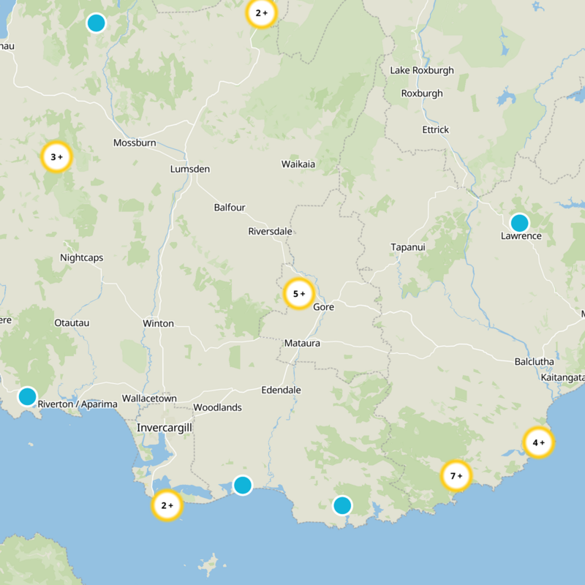Click the Woodlands label
The image size is (585, 585).
[217, 407]
